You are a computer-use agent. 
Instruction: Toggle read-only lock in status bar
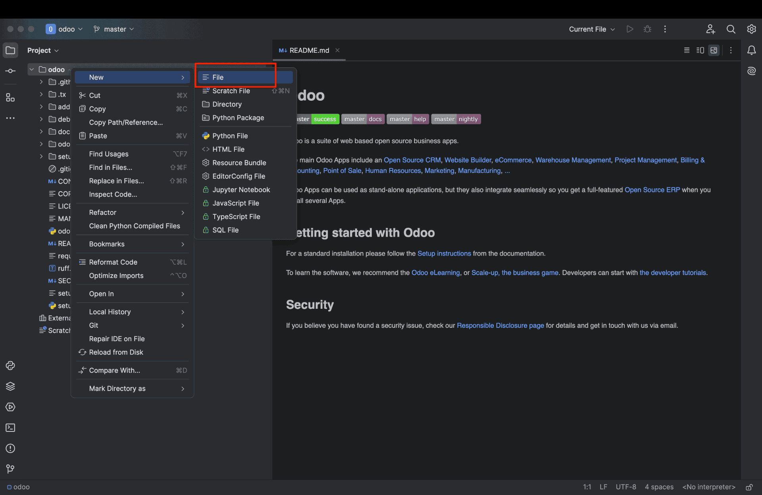[749, 487]
